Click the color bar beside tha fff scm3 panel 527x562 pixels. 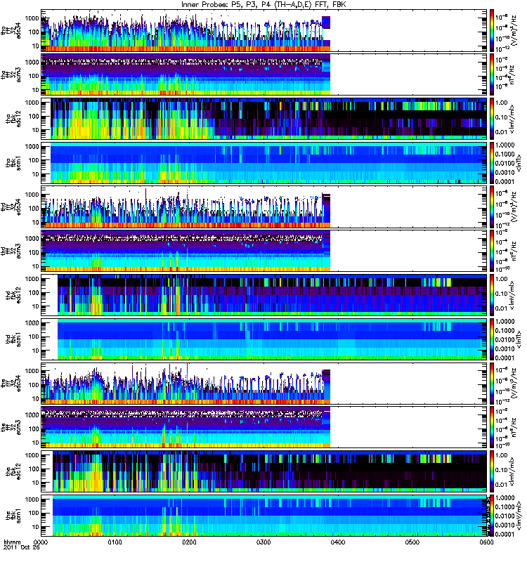click(491, 74)
